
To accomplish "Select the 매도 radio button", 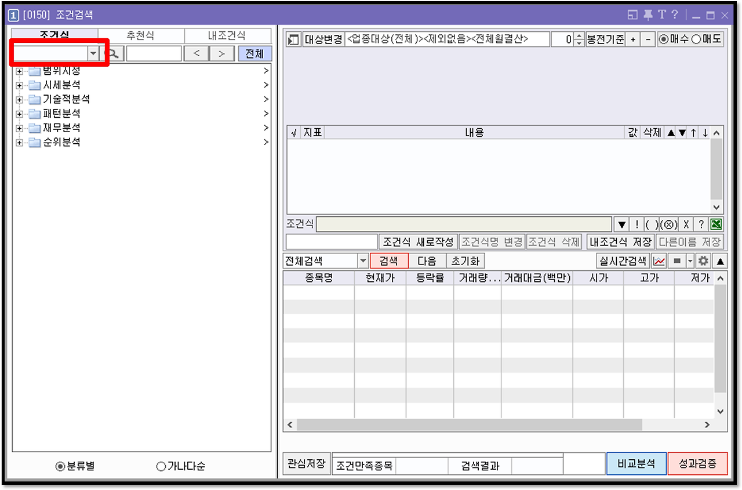I will (707, 39).
